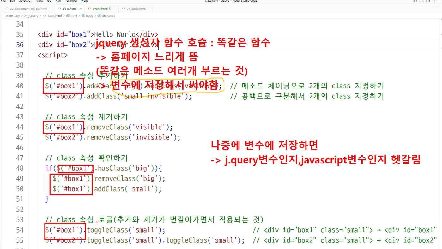Open the Help menu
442x249 pixels.
coord(84,1)
